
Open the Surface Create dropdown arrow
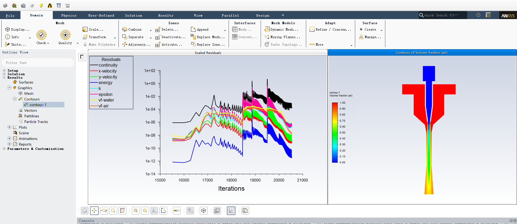pos(382,30)
